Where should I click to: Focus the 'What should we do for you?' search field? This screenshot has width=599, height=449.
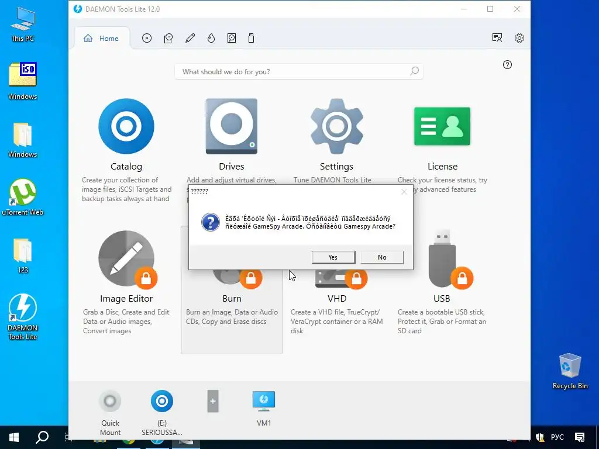(299, 72)
